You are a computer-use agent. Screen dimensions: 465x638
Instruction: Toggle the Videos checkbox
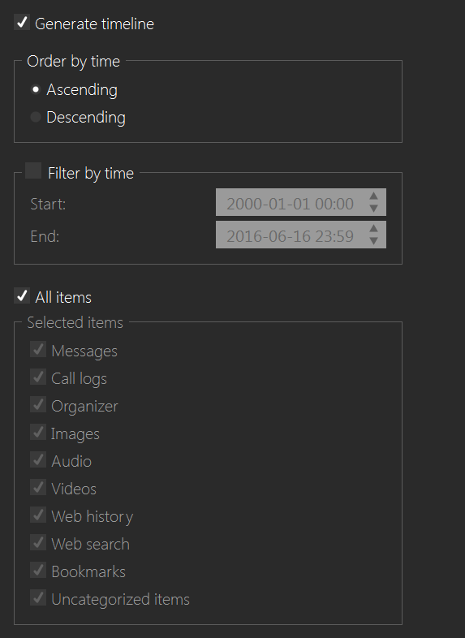[38, 488]
